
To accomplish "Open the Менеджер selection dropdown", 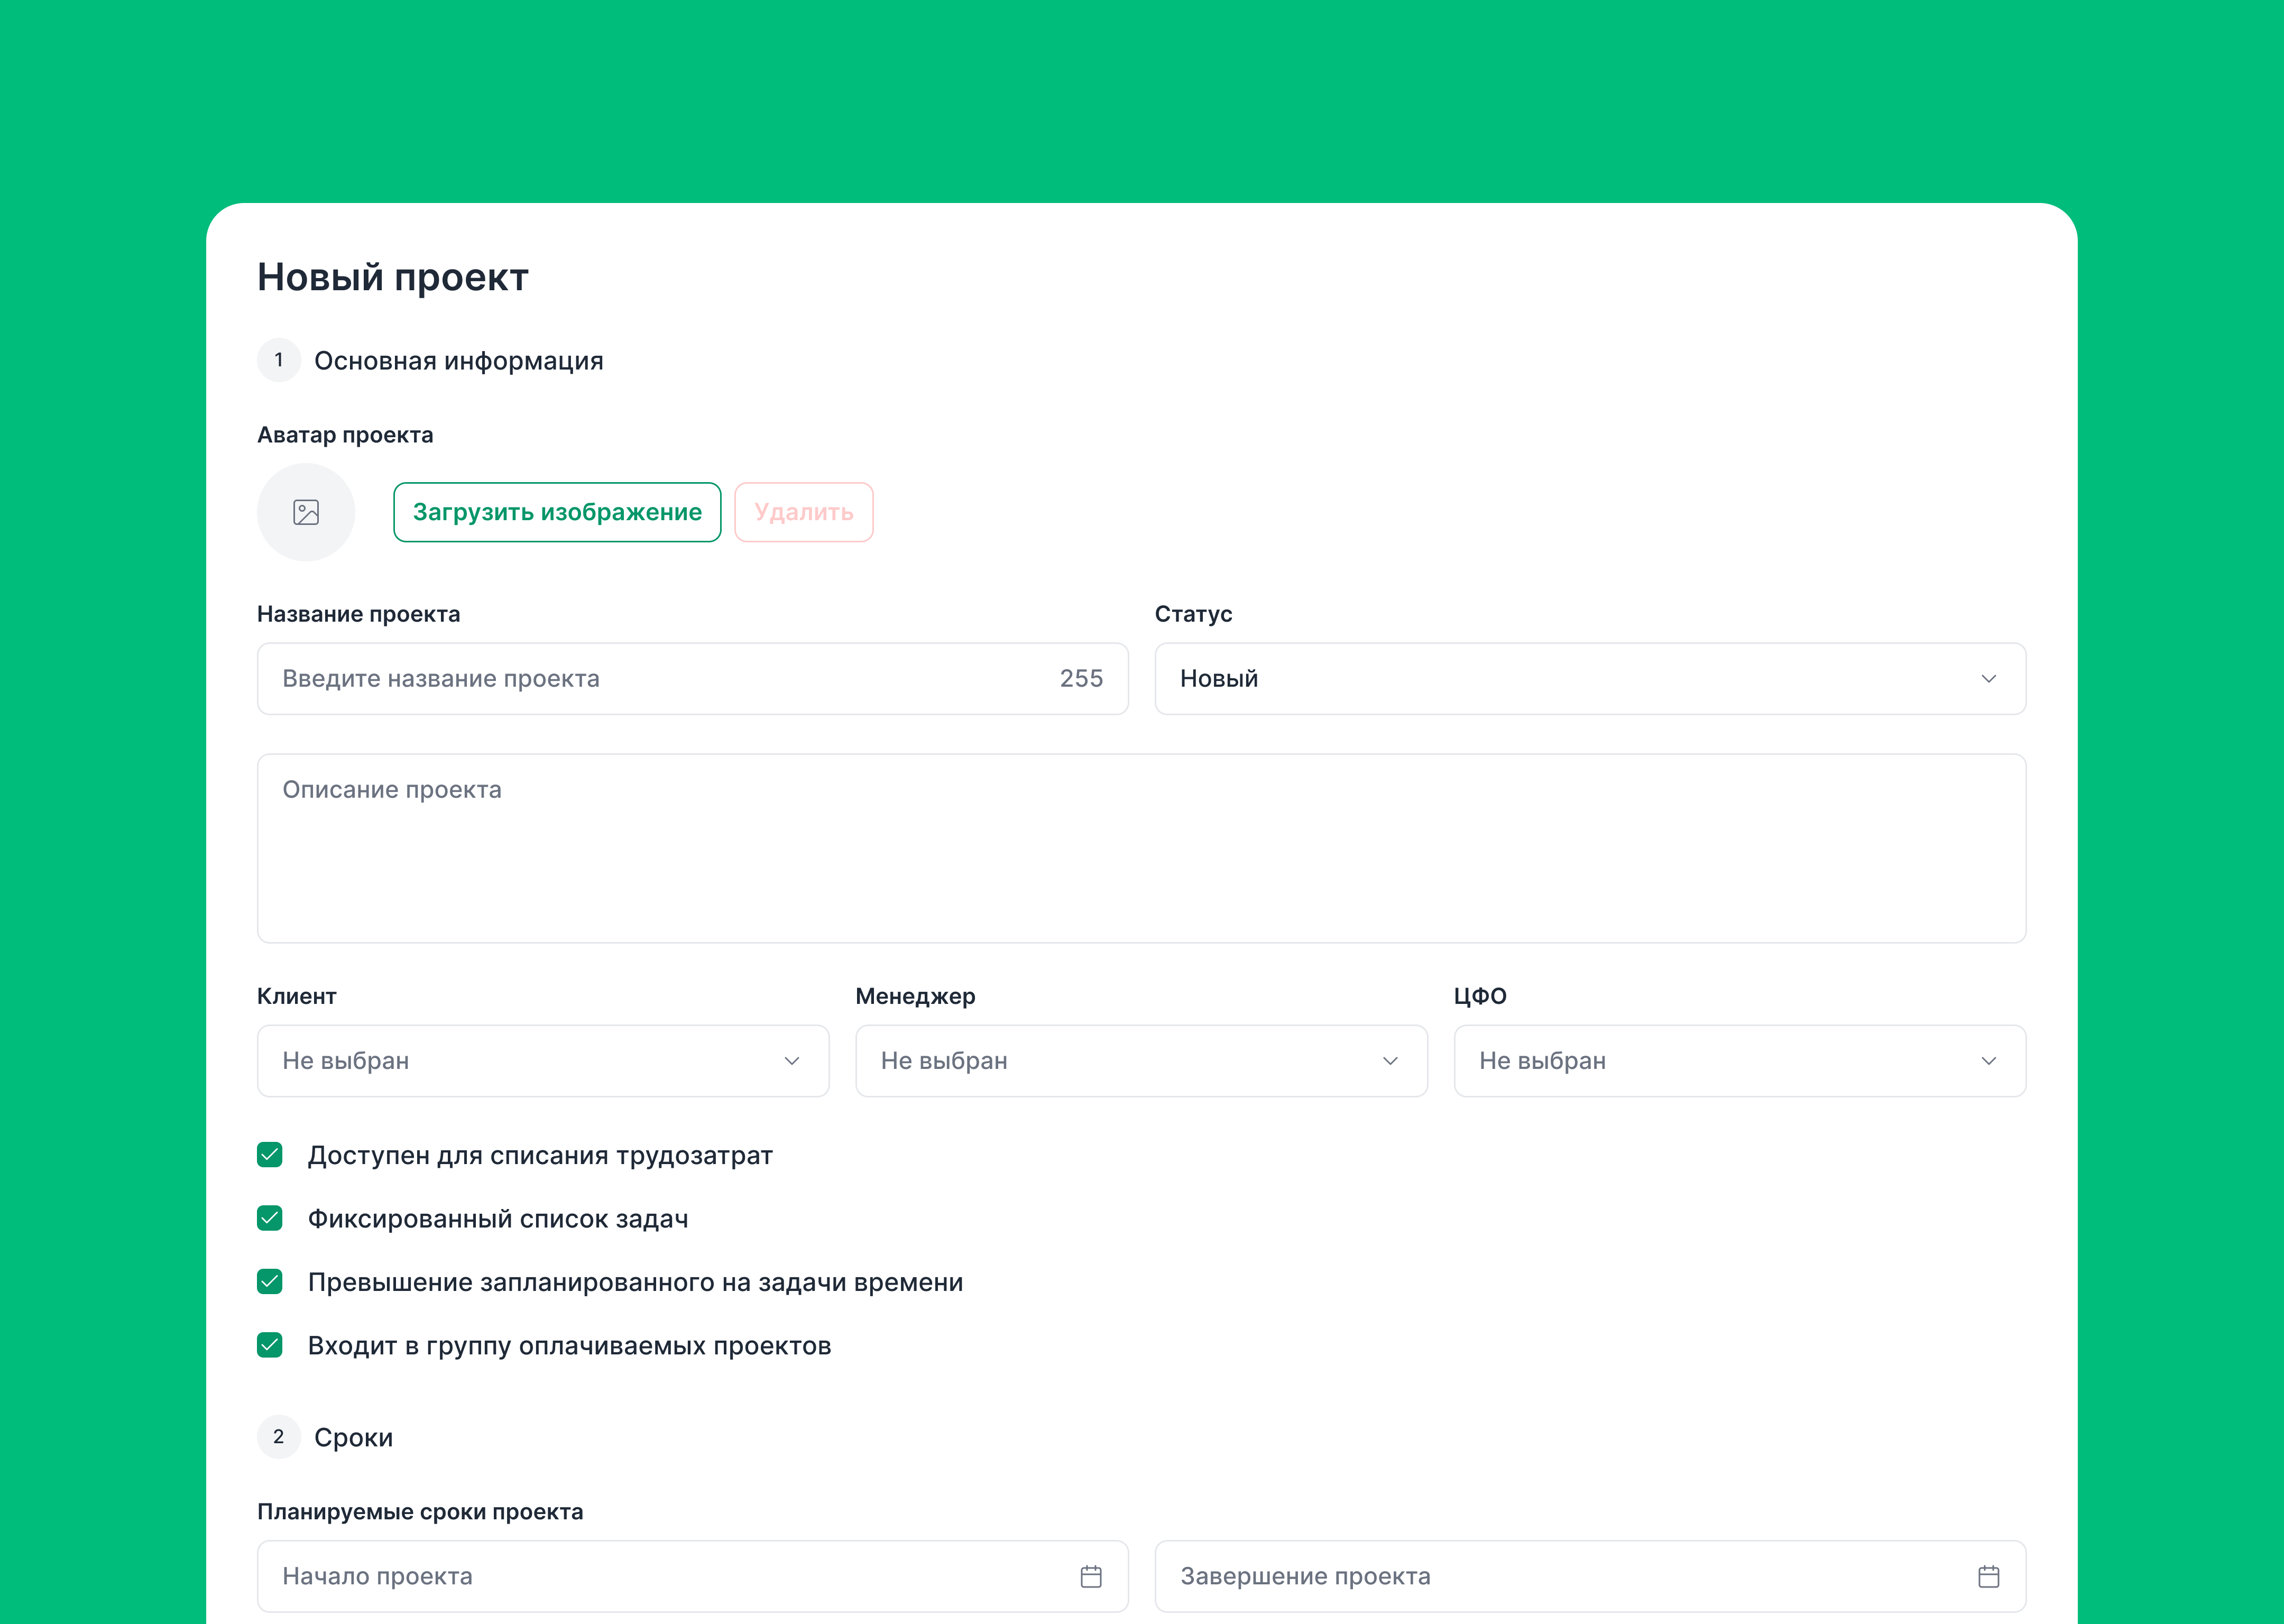I will point(1141,1061).
